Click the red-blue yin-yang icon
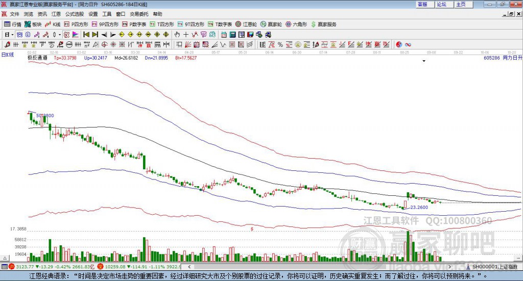The height and width of the screenshot is (281, 523). pyautogui.click(x=399, y=44)
